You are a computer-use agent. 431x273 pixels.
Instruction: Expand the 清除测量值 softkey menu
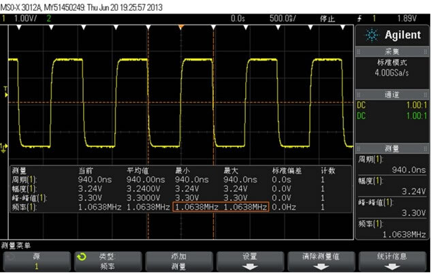pyautogui.click(x=322, y=261)
